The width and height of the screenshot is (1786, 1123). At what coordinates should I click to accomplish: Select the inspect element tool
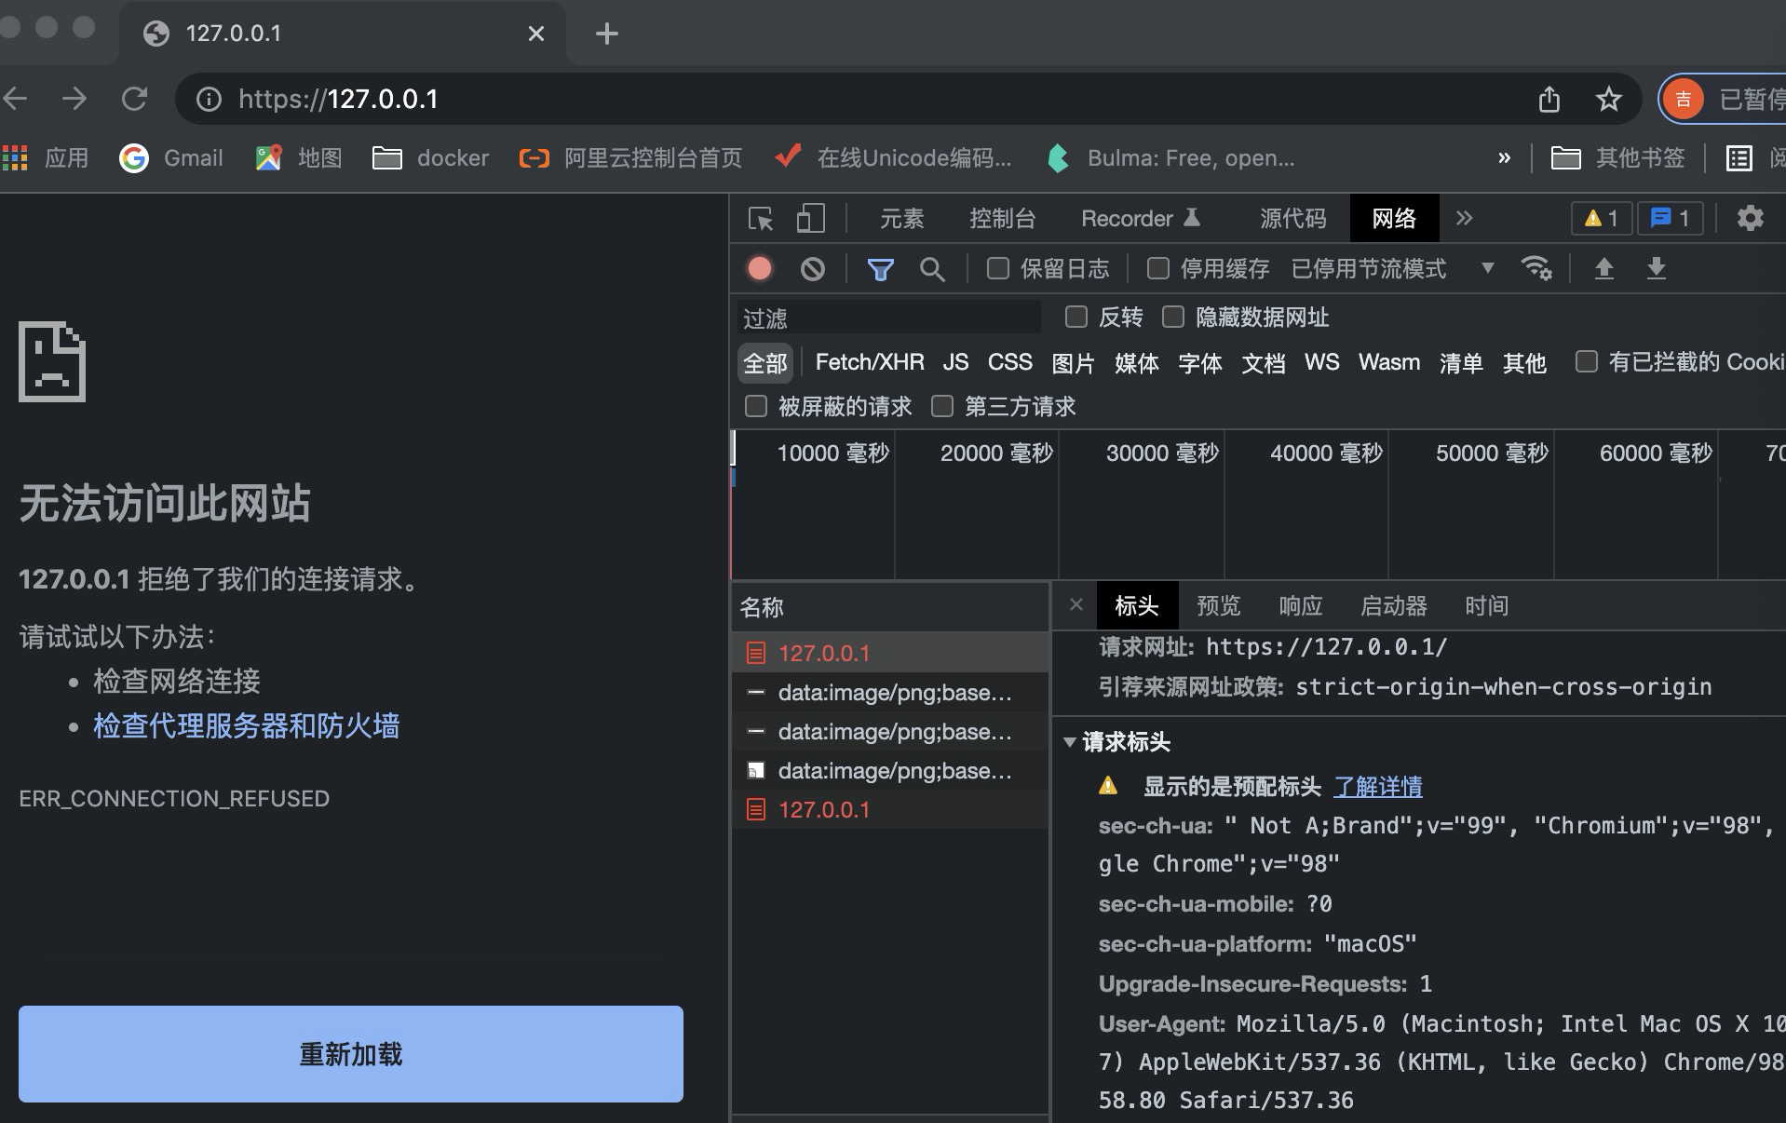(760, 218)
